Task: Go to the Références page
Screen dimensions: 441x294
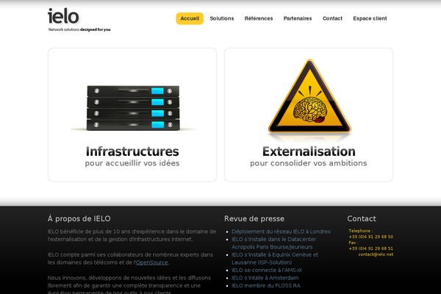Action: (x=259, y=18)
